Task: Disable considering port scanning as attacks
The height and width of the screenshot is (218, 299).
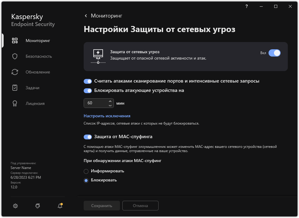Action: (88, 81)
